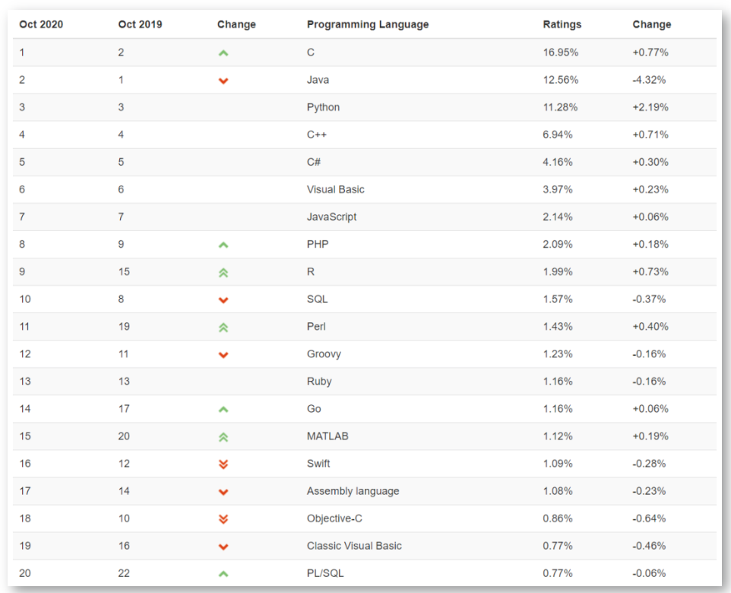Click the green up arrow for PL/SQL
731x593 pixels.
click(x=223, y=573)
